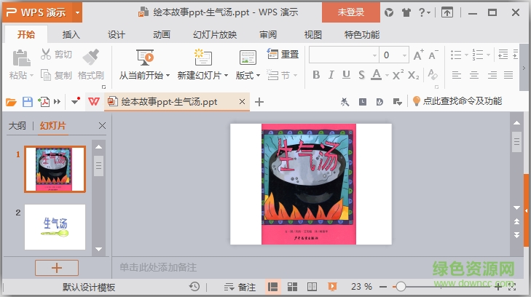The width and height of the screenshot is (531, 297).
Task: Switch to normal view icon
Action: click(272, 287)
